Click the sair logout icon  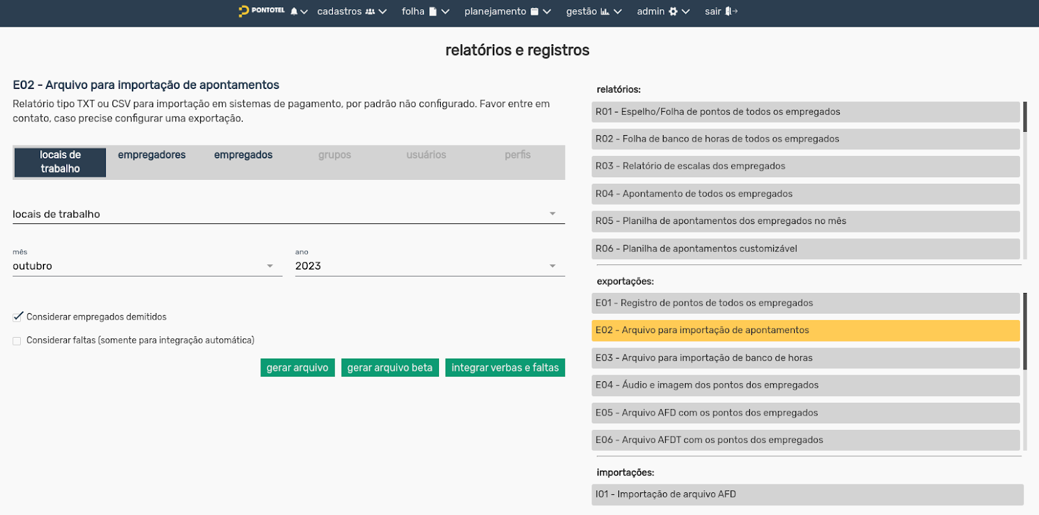pos(731,11)
